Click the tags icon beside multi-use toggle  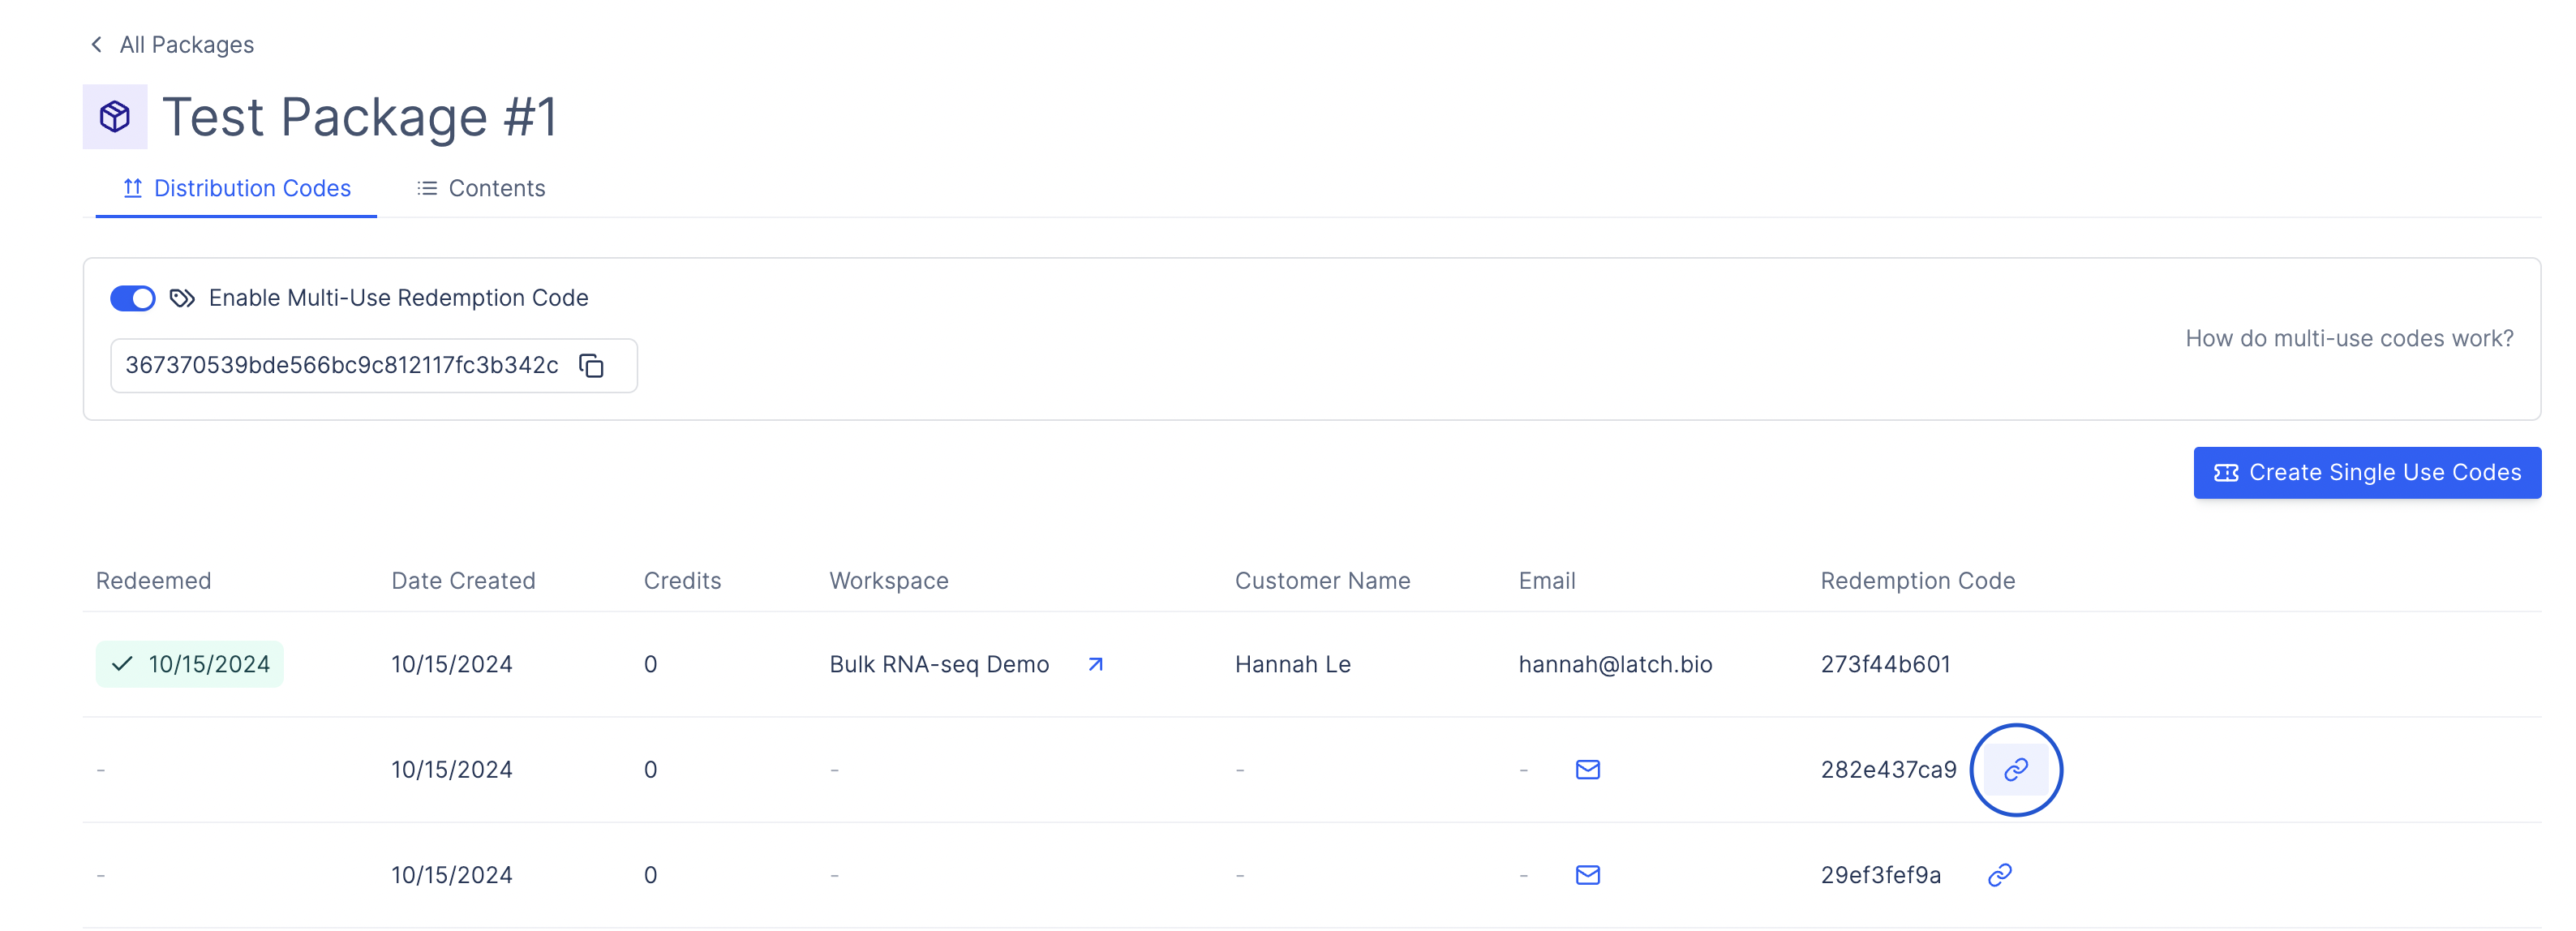(x=182, y=298)
